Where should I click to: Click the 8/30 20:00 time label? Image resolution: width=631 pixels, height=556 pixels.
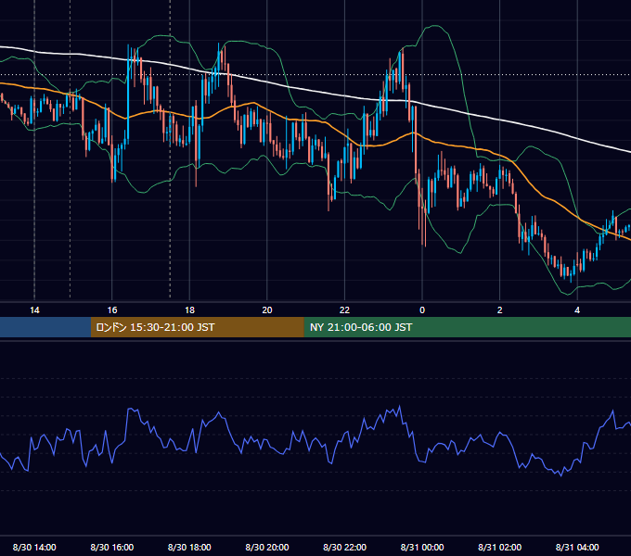pos(267,547)
